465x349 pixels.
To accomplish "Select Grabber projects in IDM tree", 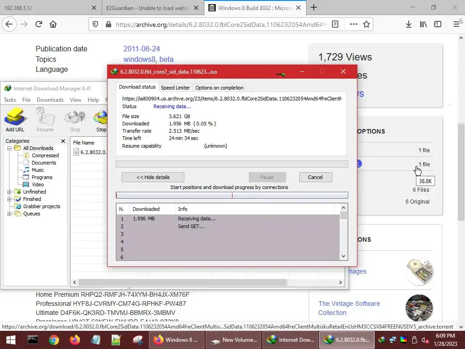I will [41, 206].
